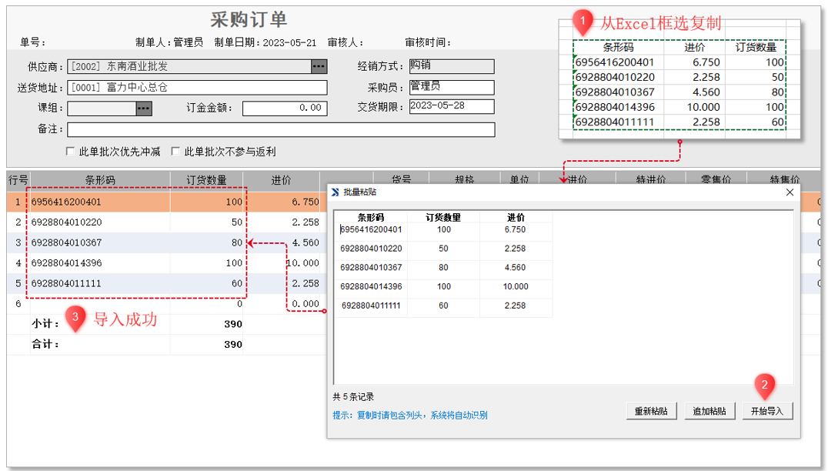Click the 规格 column header

click(464, 179)
